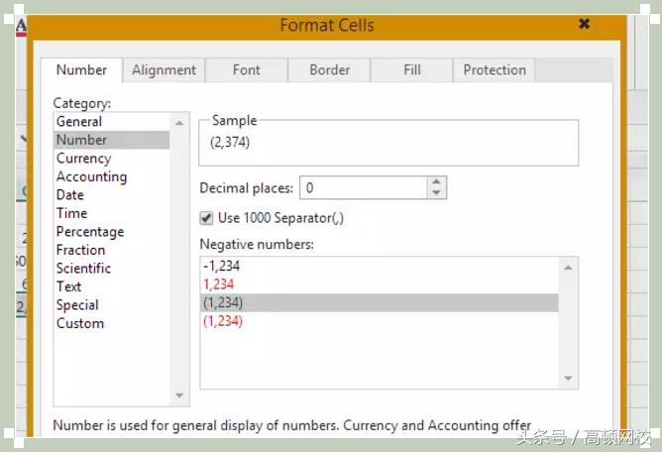Choose red 1,234 negative number format
Image resolution: width=662 pixels, height=452 pixels.
click(218, 284)
